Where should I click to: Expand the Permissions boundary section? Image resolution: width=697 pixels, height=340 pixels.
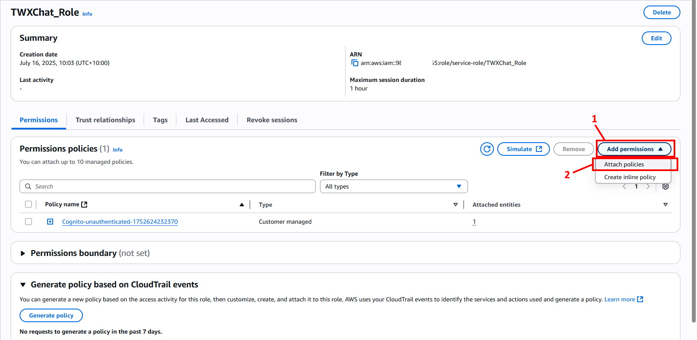pos(23,253)
